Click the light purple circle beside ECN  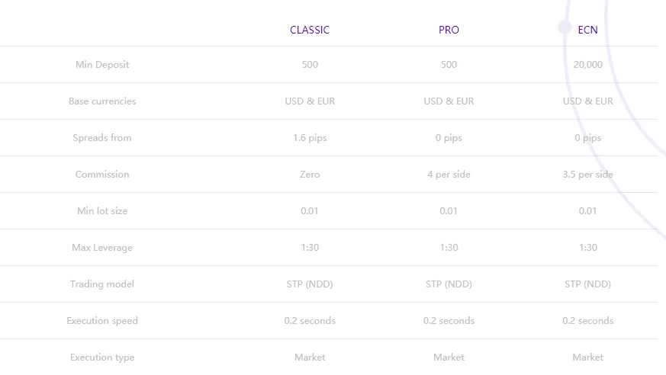(x=565, y=27)
